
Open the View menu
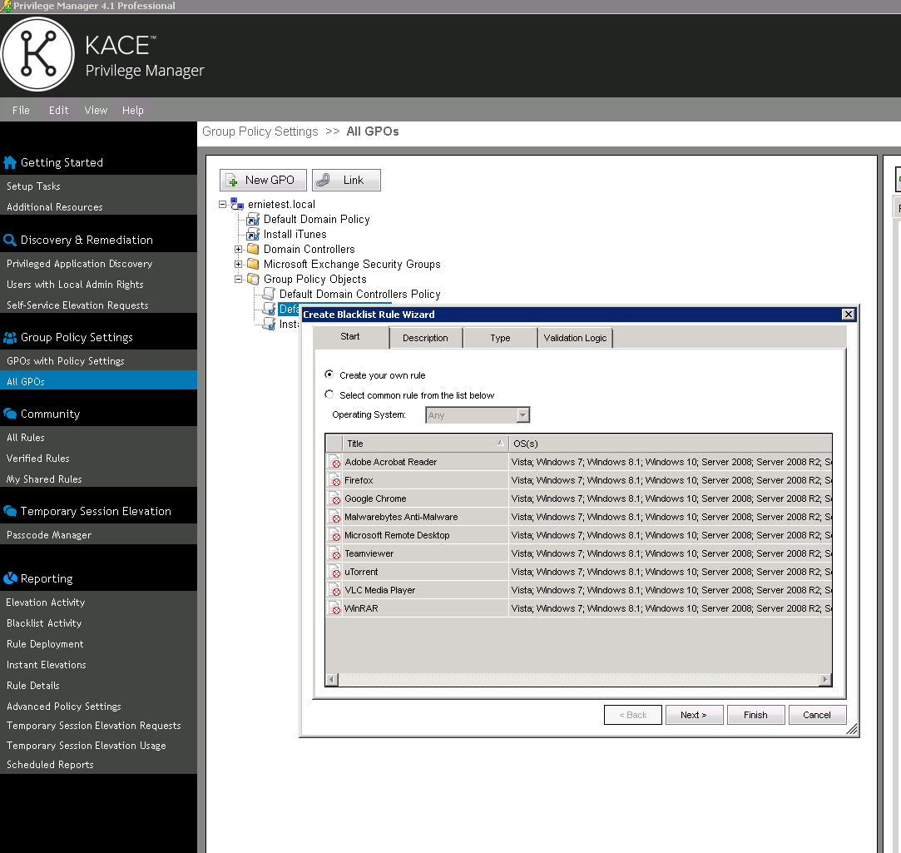pos(96,110)
